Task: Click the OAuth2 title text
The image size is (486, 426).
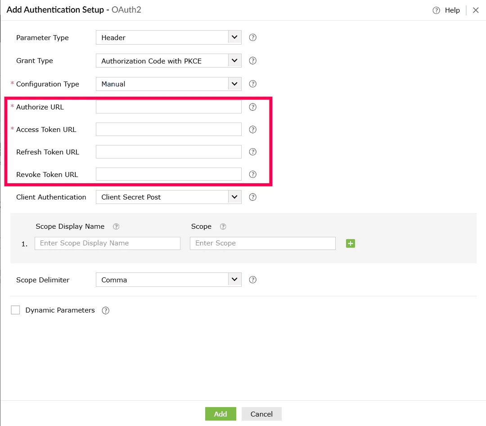Action: click(x=126, y=10)
